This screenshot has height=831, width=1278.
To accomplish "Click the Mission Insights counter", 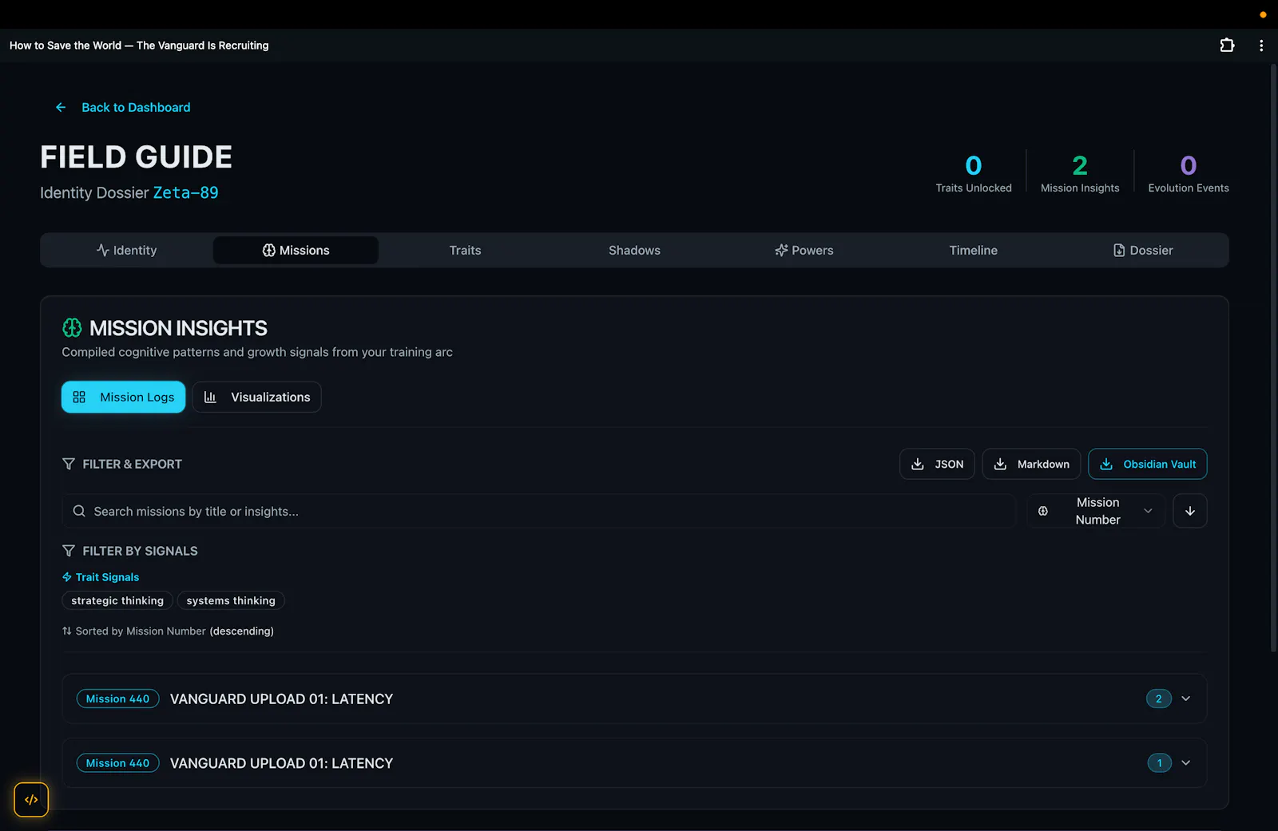I will (1080, 173).
